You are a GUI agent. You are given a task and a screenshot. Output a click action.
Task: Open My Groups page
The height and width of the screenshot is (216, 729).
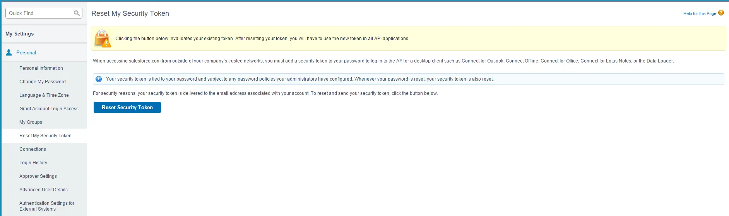31,122
